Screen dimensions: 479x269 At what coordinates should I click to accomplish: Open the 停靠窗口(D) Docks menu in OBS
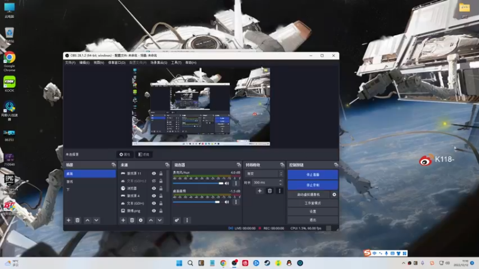pyautogui.click(x=117, y=63)
